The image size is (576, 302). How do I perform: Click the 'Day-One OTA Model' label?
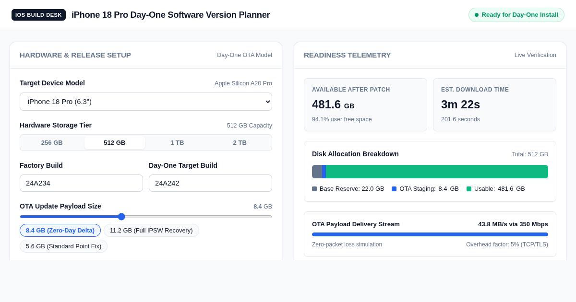[x=244, y=55]
